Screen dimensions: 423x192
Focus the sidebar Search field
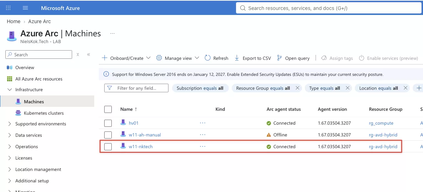[x=39, y=55]
